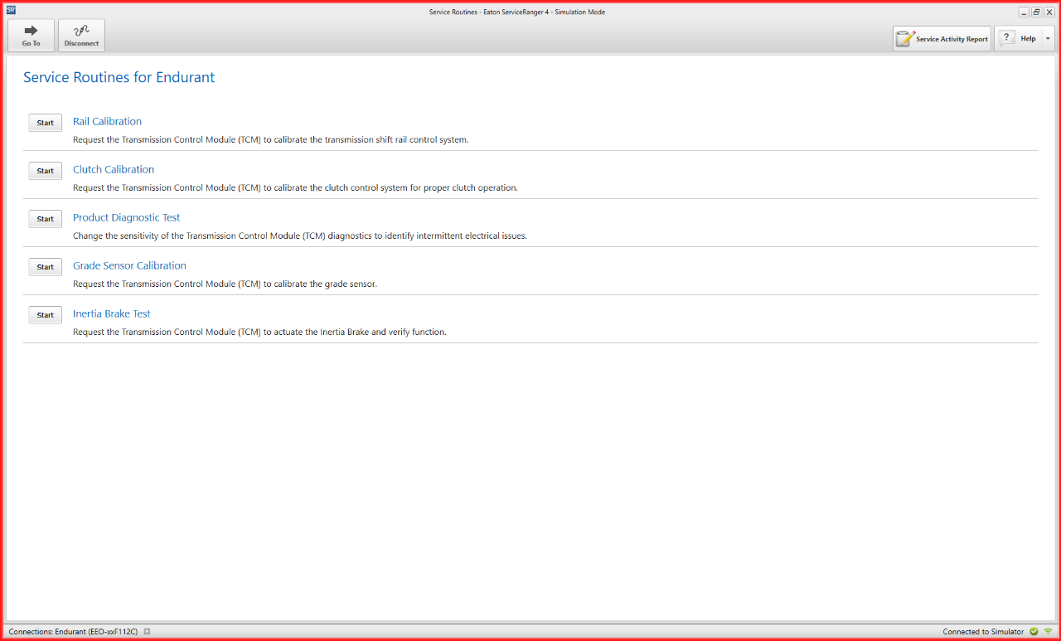The height and width of the screenshot is (641, 1061).
Task: Expand the Endurant connections details icon
Action: pos(147,632)
